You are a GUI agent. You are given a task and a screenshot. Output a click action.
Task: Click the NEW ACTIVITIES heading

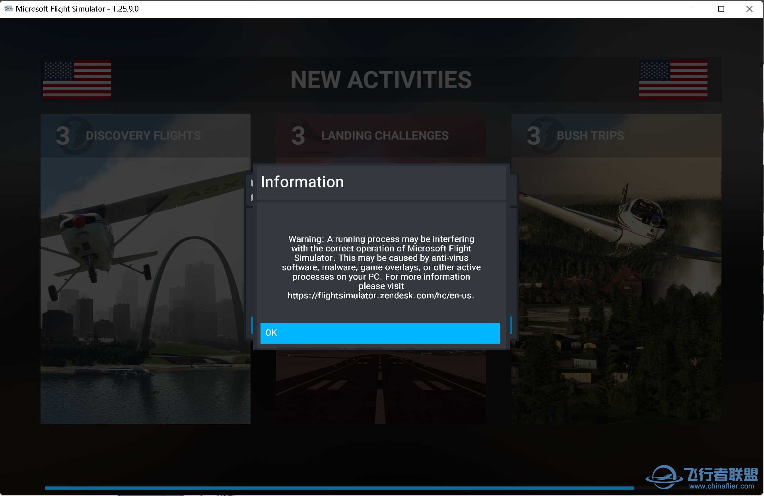coord(381,80)
